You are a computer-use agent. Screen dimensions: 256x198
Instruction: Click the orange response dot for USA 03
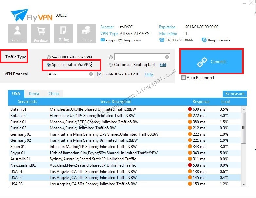pyautogui.click(x=190, y=184)
